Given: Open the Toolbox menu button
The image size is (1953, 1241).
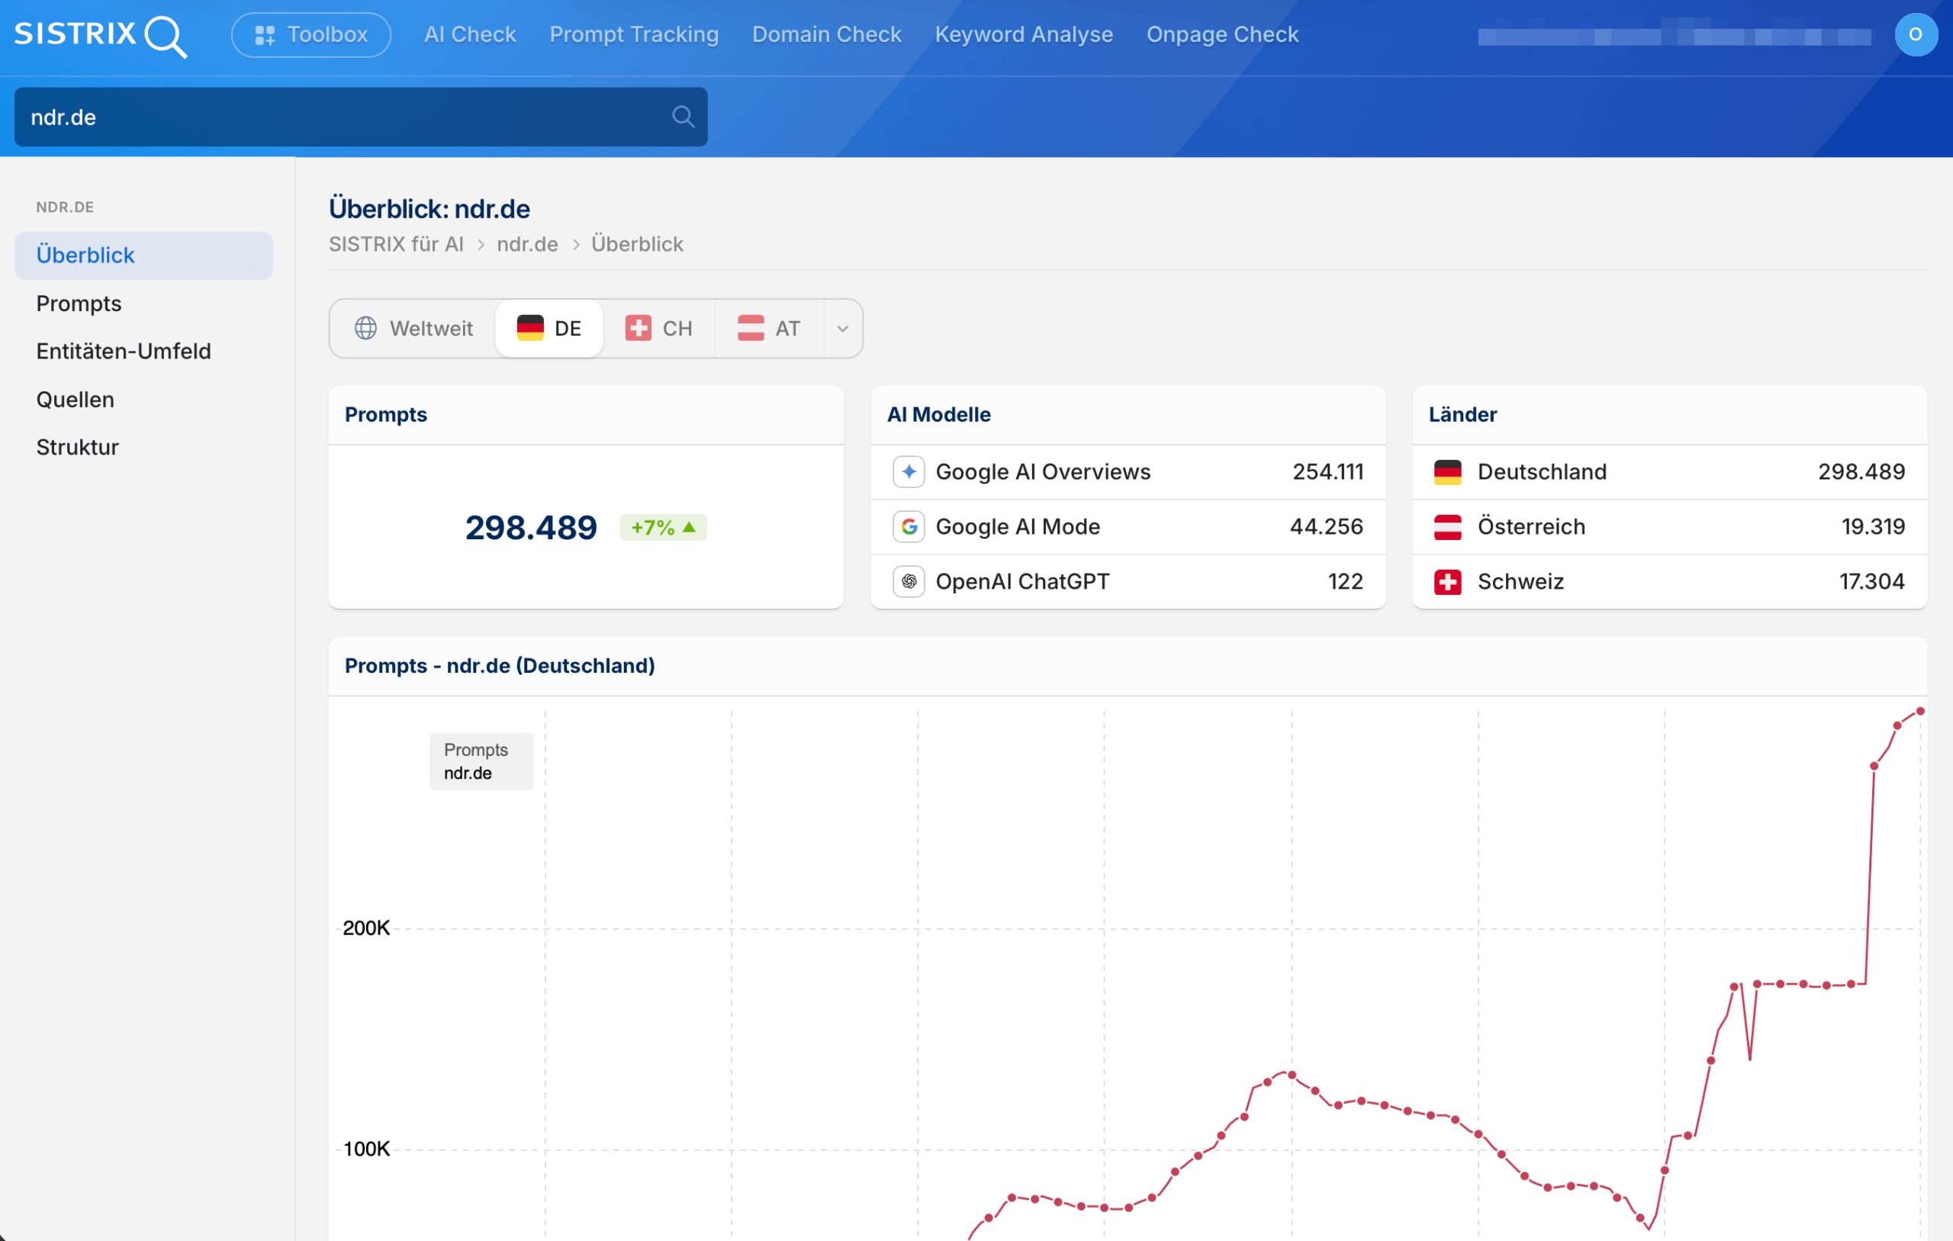Looking at the screenshot, I should tap(311, 35).
